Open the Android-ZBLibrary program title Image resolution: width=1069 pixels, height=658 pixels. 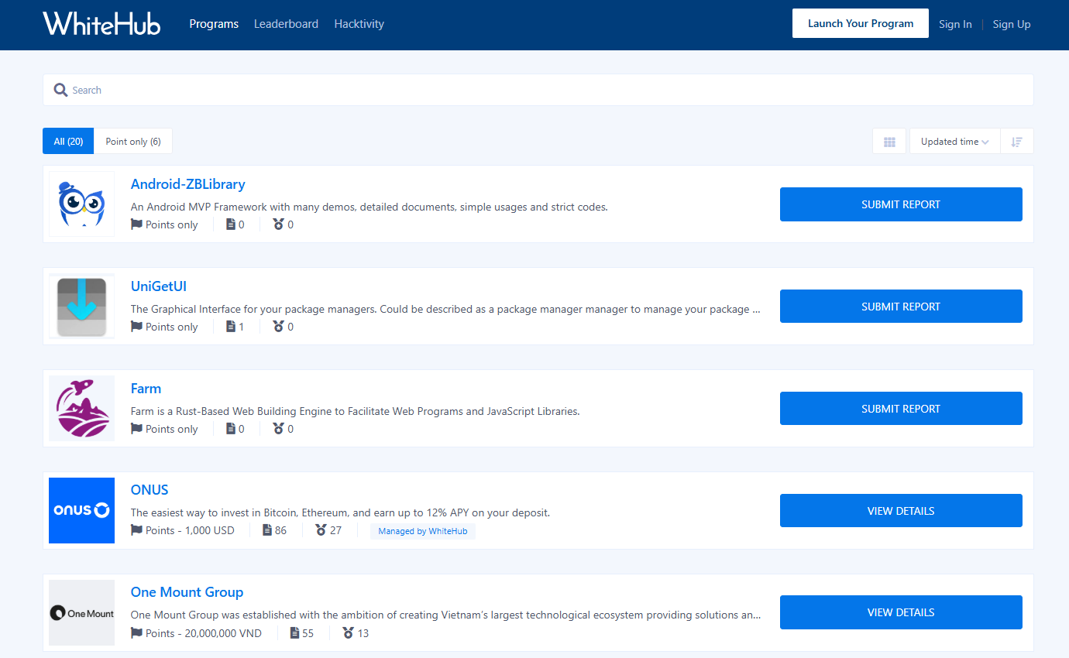point(188,184)
